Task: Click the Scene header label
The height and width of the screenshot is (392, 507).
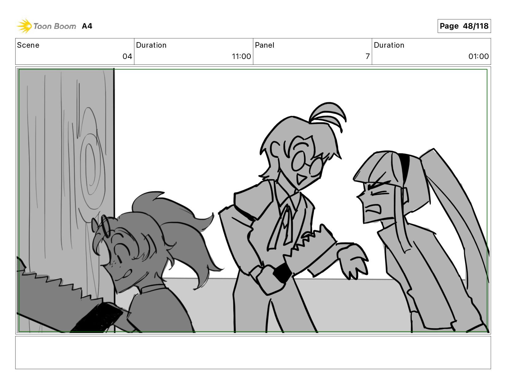Action: click(x=28, y=45)
